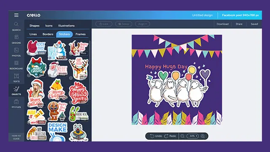Add the Santa Merry Christmas sticker
Image resolution: width=270 pixels, height=152 pixels.
point(57,69)
